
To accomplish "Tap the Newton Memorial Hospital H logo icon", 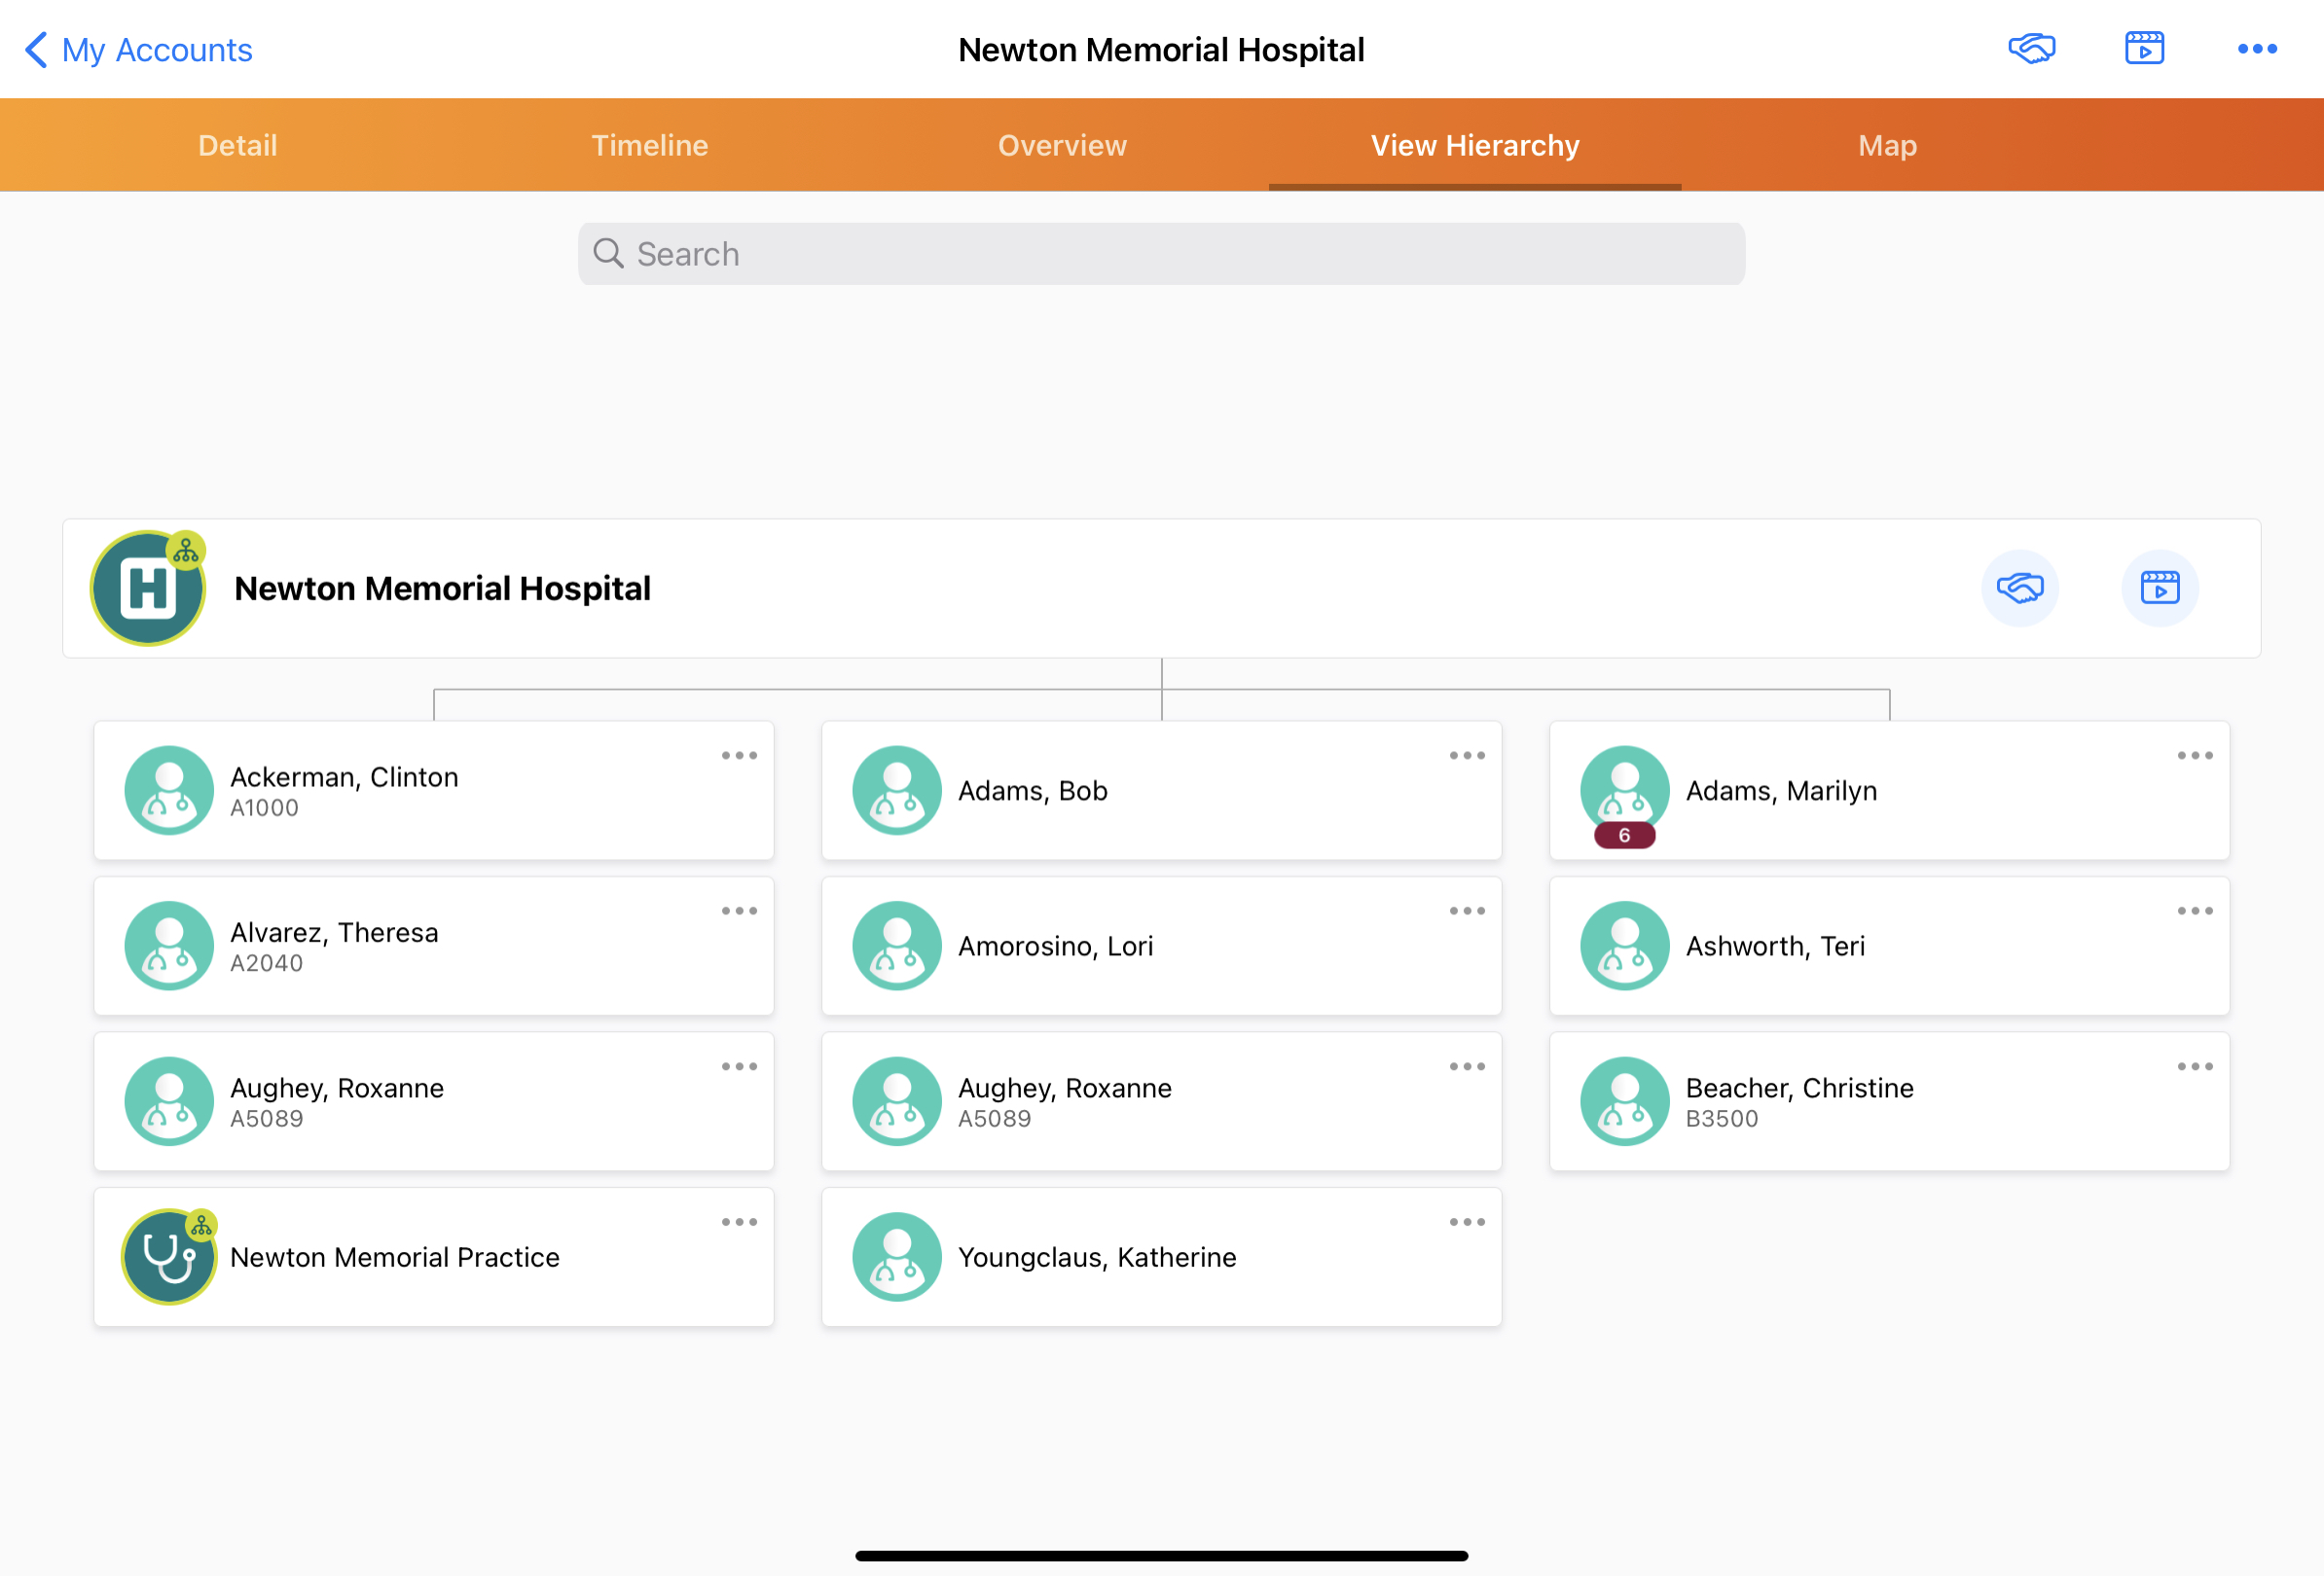I will [148, 588].
